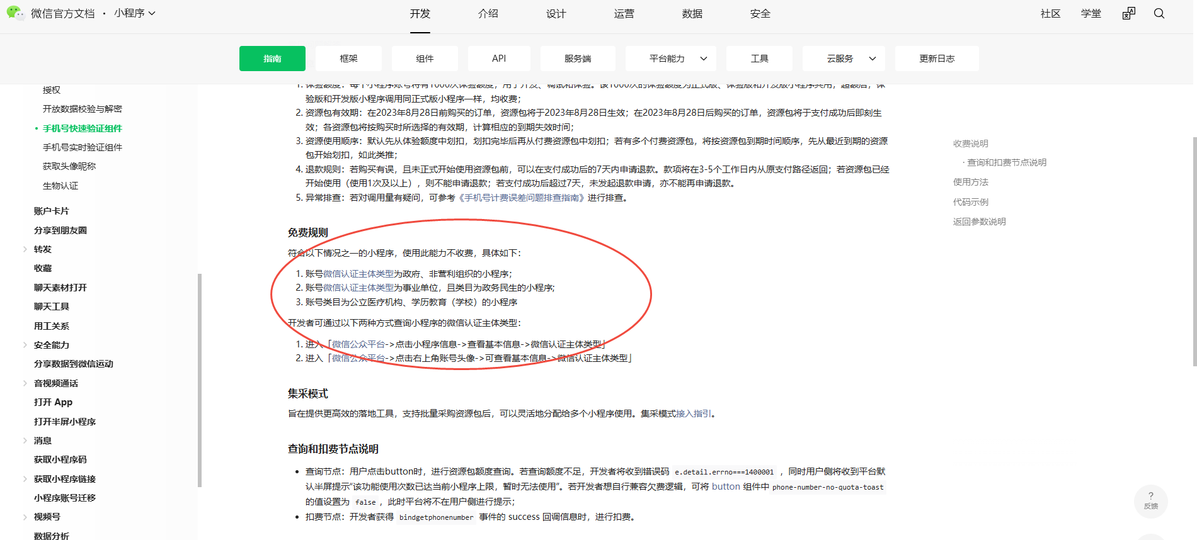Open 打开半屏小程序 in the sidebar
The width and height of the screenshot is (1197, 540).
tap(65, 422)
